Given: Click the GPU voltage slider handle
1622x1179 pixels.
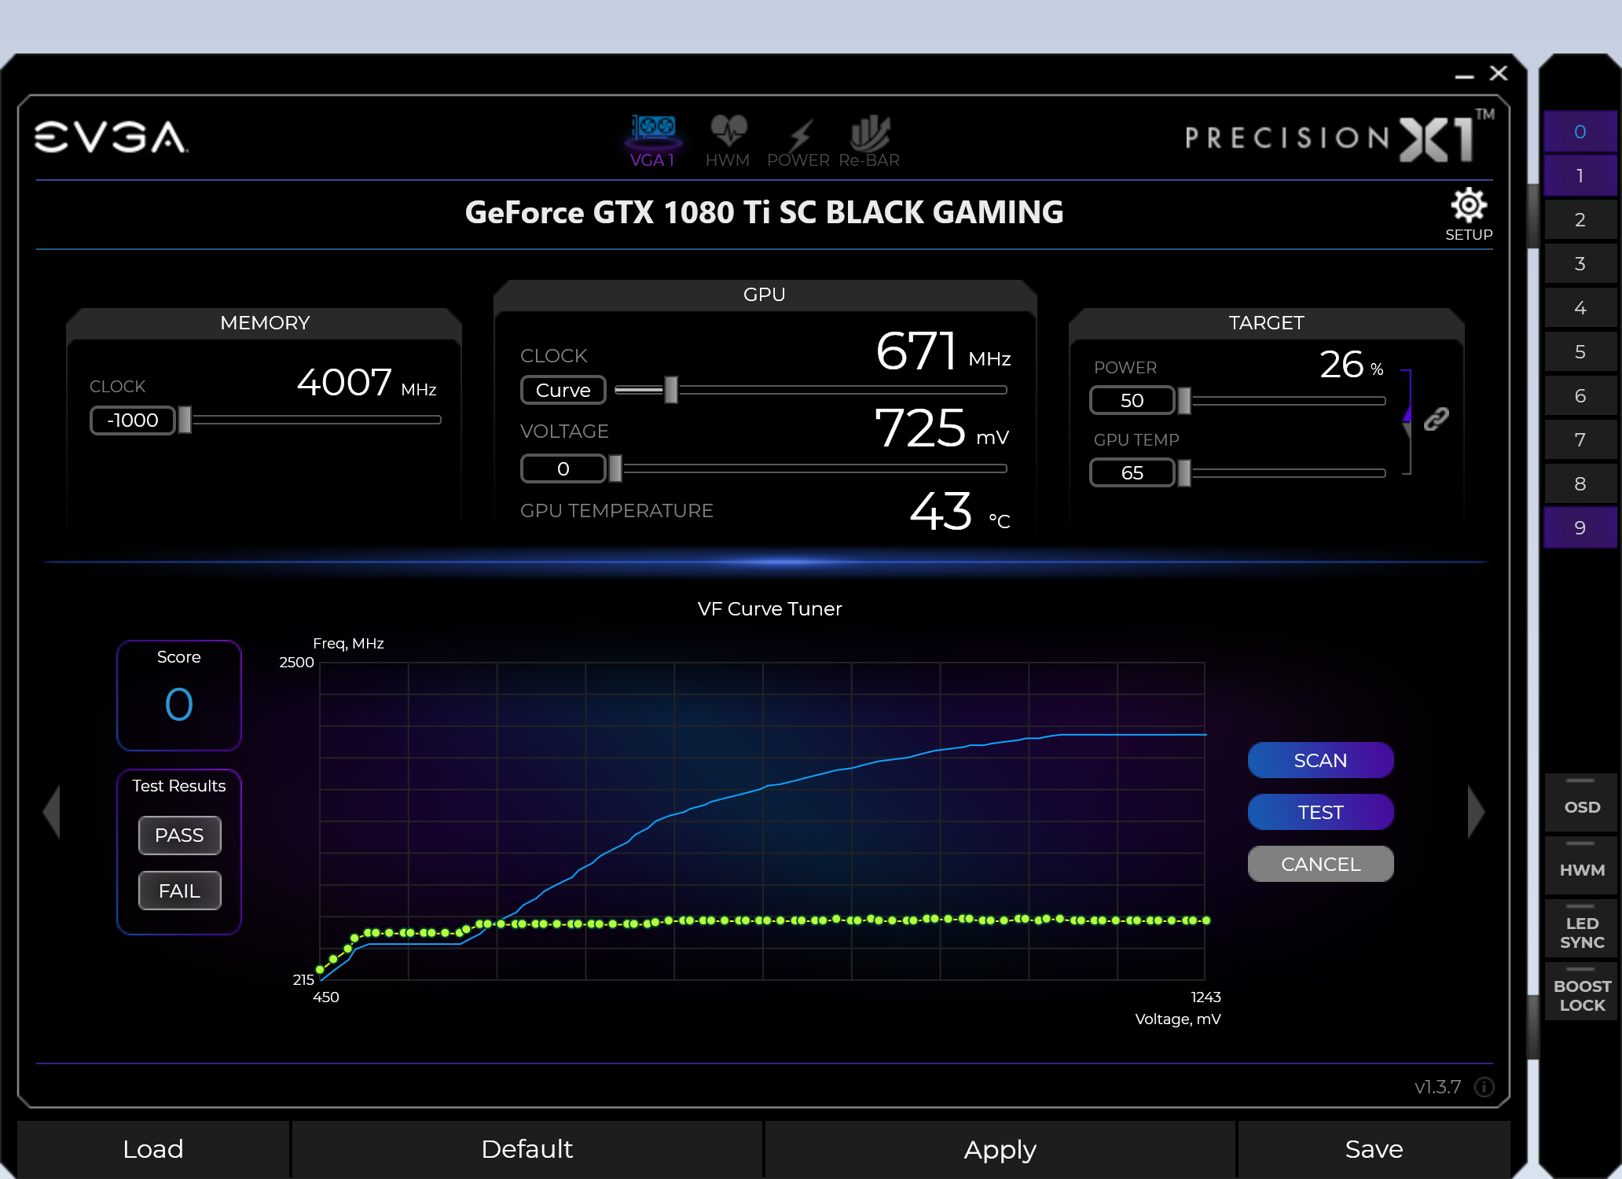Looking at the screenshot, I should coord(615,468).
